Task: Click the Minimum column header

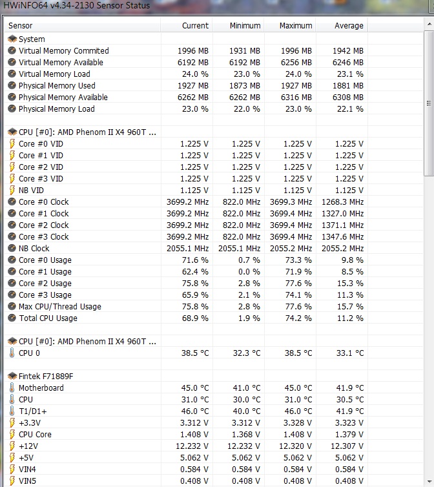Action: 238,25
